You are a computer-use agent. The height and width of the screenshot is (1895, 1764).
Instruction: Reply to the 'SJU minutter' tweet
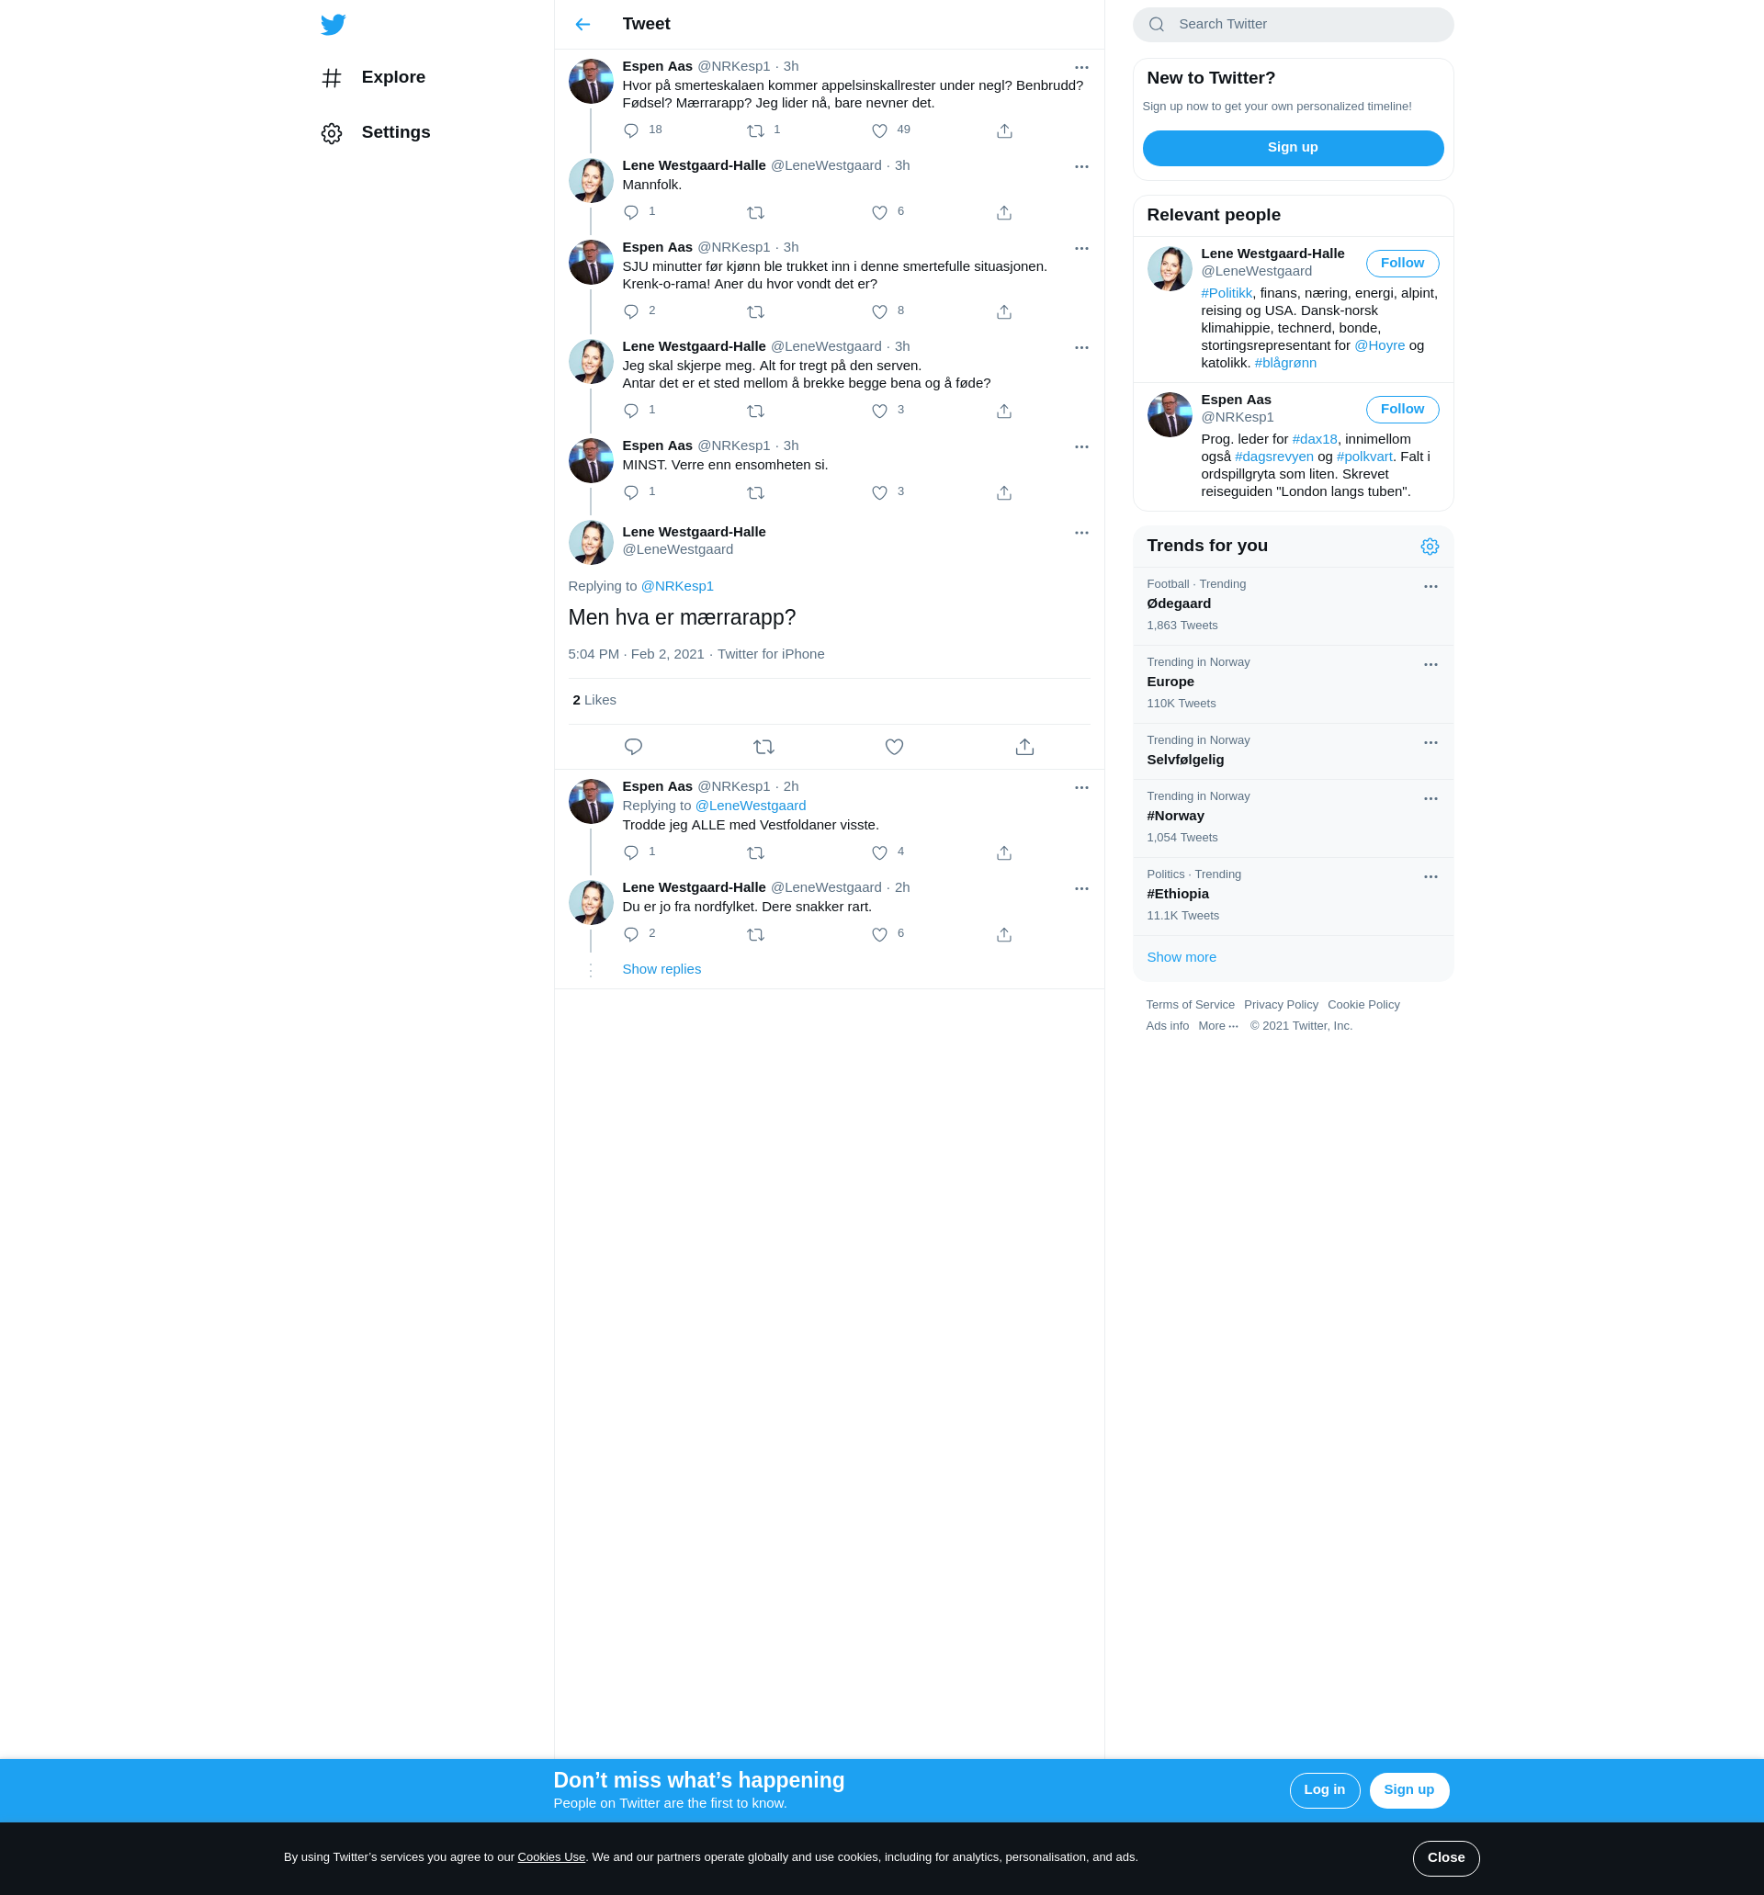pyautogui.click(x=631, y=311)
